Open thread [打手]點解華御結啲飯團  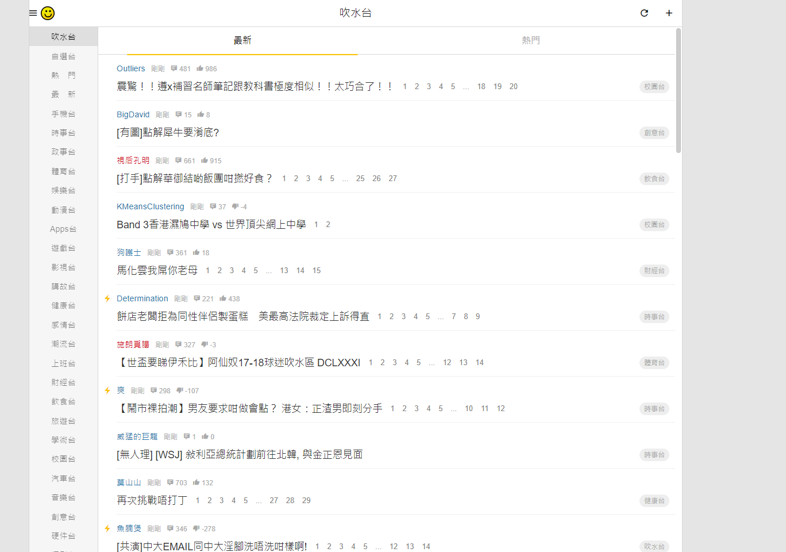click(x=194, y=178)
